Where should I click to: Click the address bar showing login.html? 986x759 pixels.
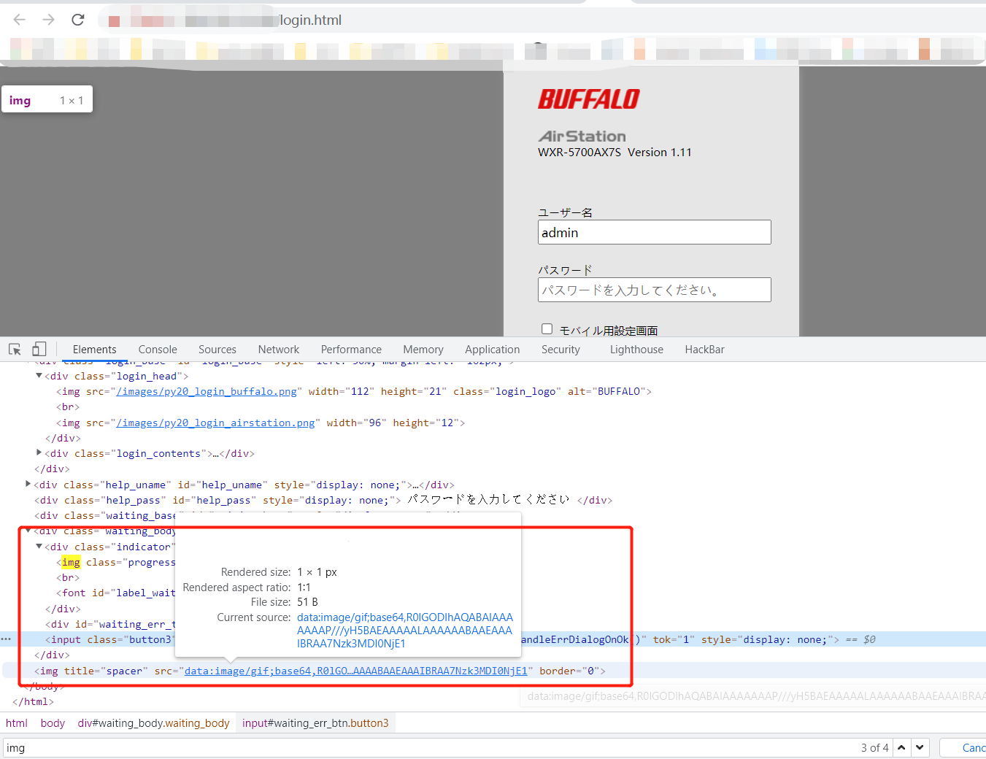311,20
